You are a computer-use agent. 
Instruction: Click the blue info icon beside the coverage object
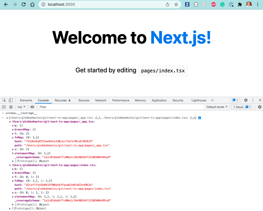pyautogui.click(x=199, y=118)
